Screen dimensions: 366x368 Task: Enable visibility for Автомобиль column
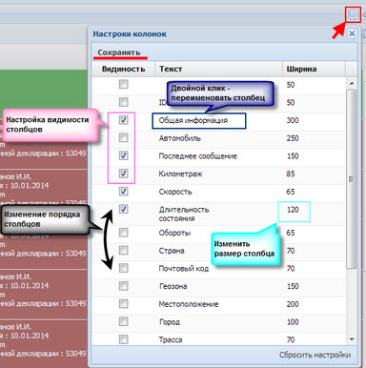click(123, 137)
